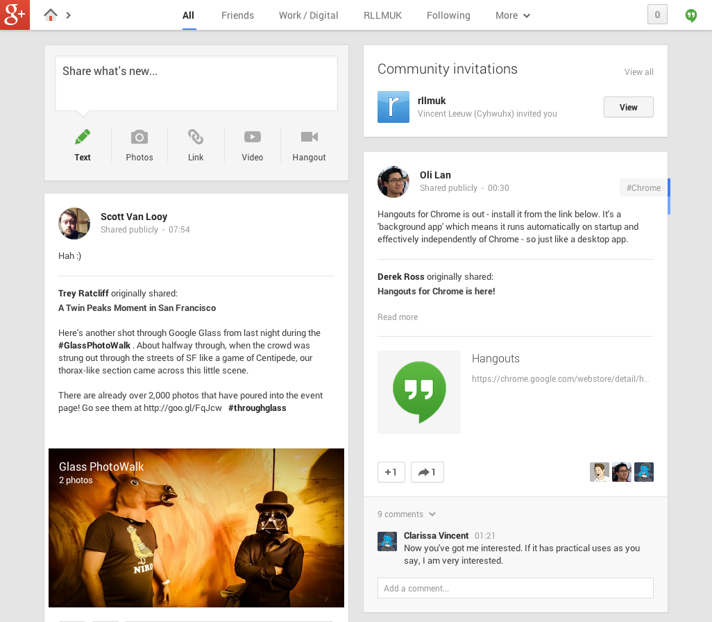
Task: Expand the navigation chevron beside Home
Action: (x=69, y=15)
